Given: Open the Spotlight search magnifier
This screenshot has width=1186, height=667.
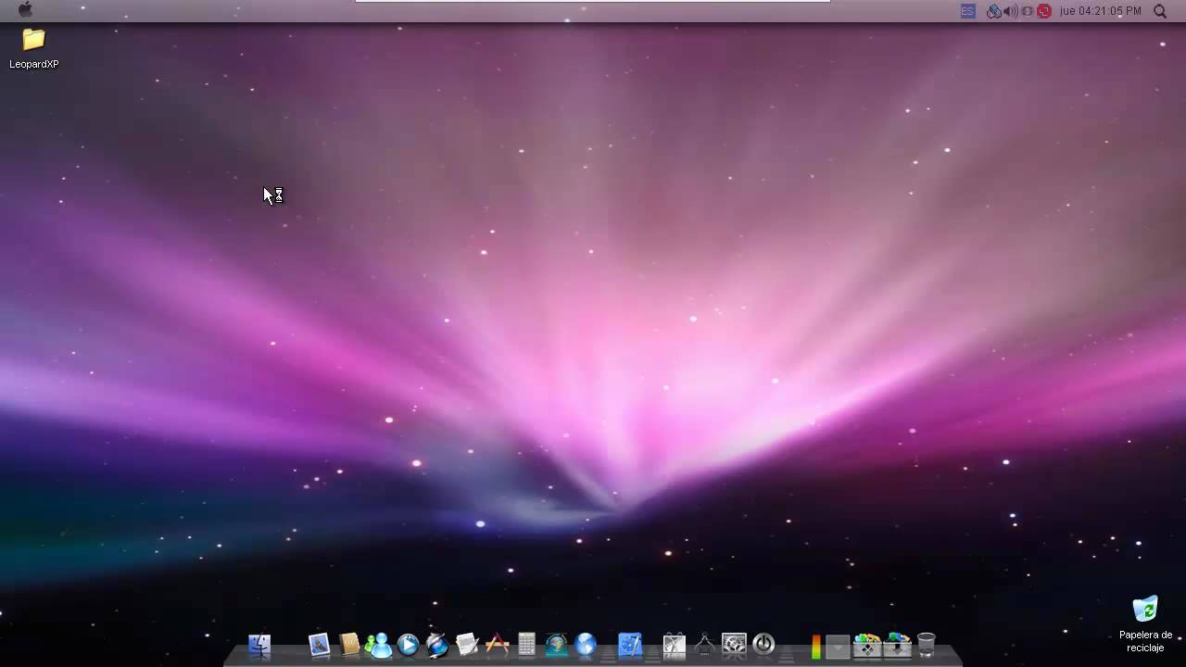Looking at the screenshot, I should coord(1160,11).
